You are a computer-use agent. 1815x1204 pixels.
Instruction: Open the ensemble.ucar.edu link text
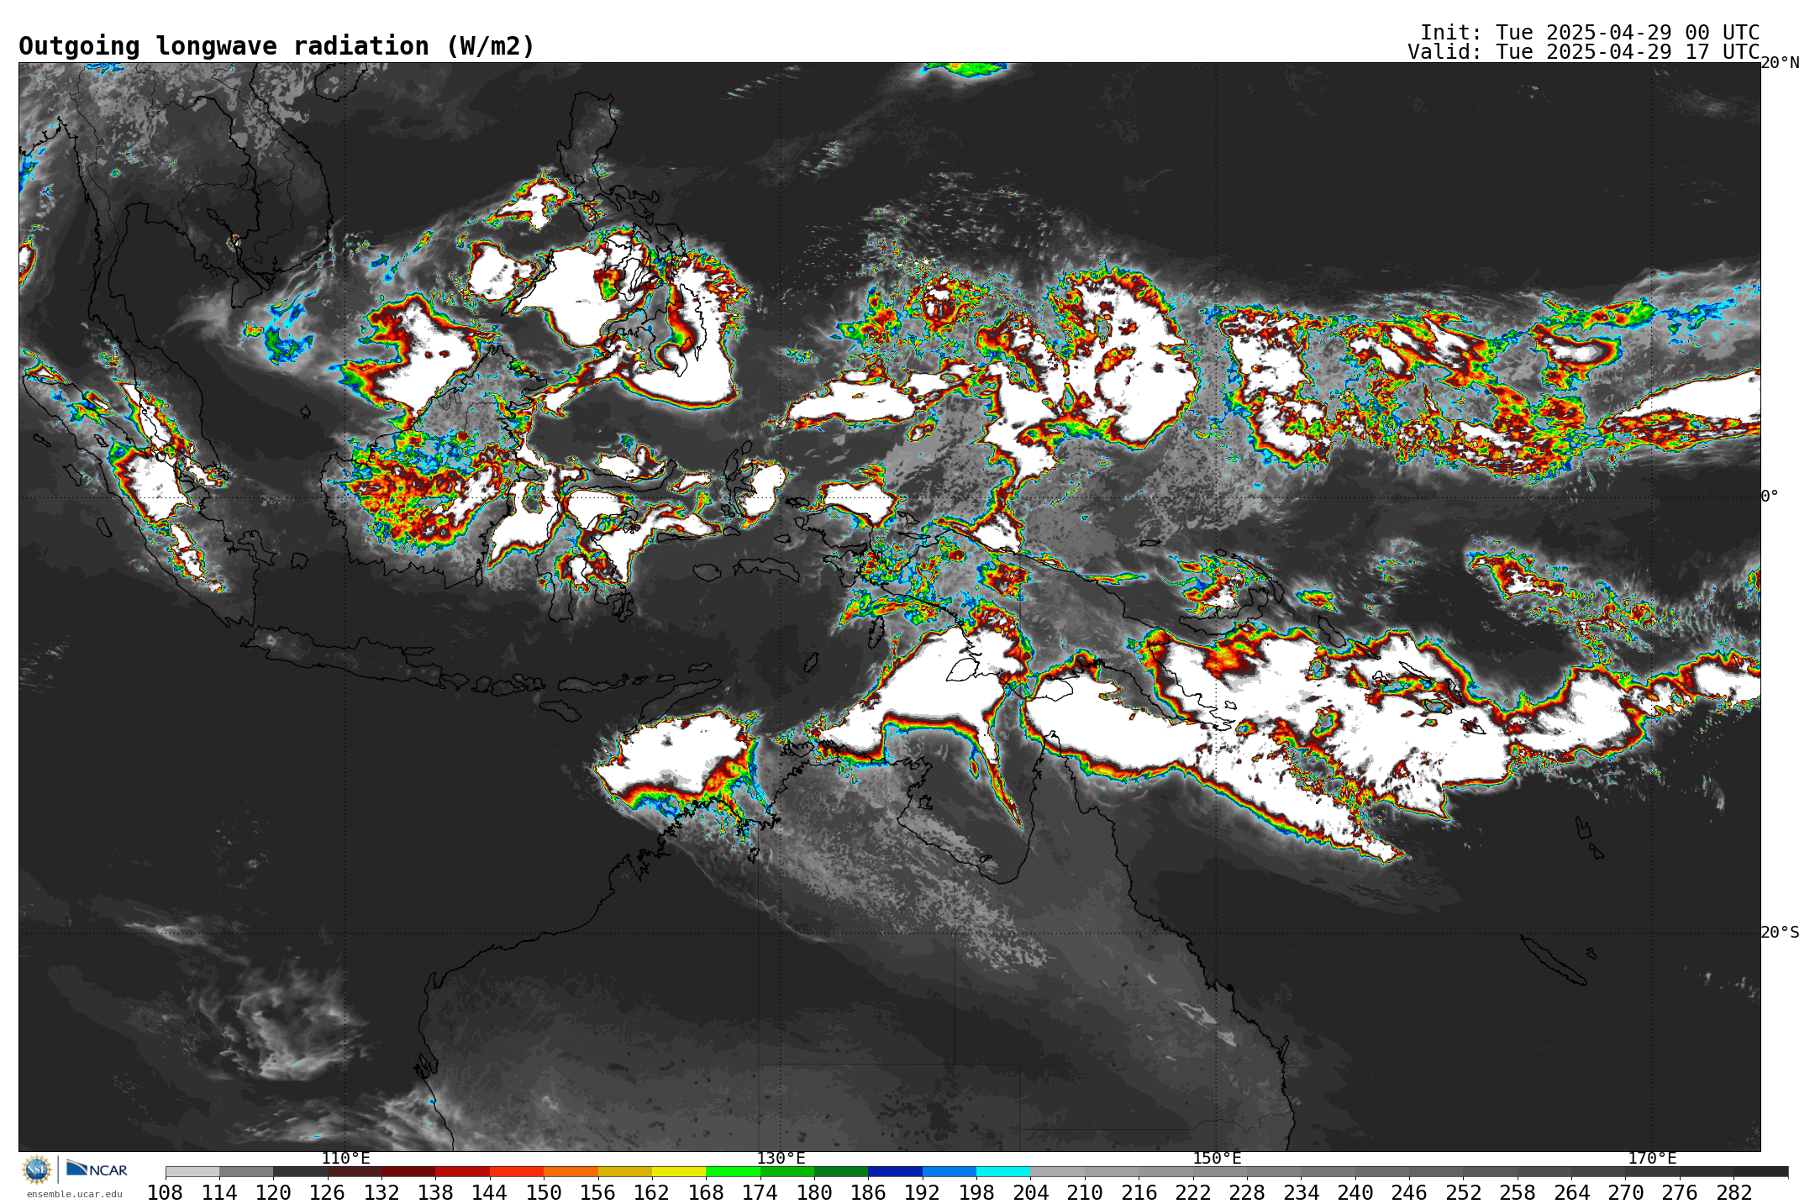(75, 1194)
